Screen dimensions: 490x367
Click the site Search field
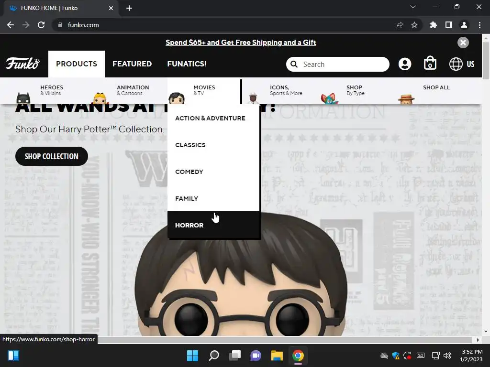tap(337, 65)
